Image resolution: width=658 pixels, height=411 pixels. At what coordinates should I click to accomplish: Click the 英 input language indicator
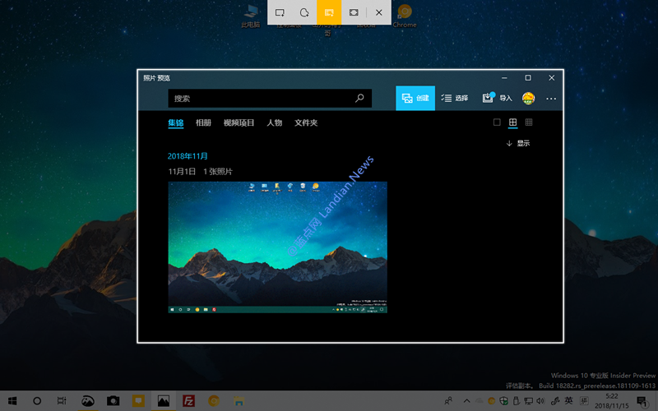[568, 401]
